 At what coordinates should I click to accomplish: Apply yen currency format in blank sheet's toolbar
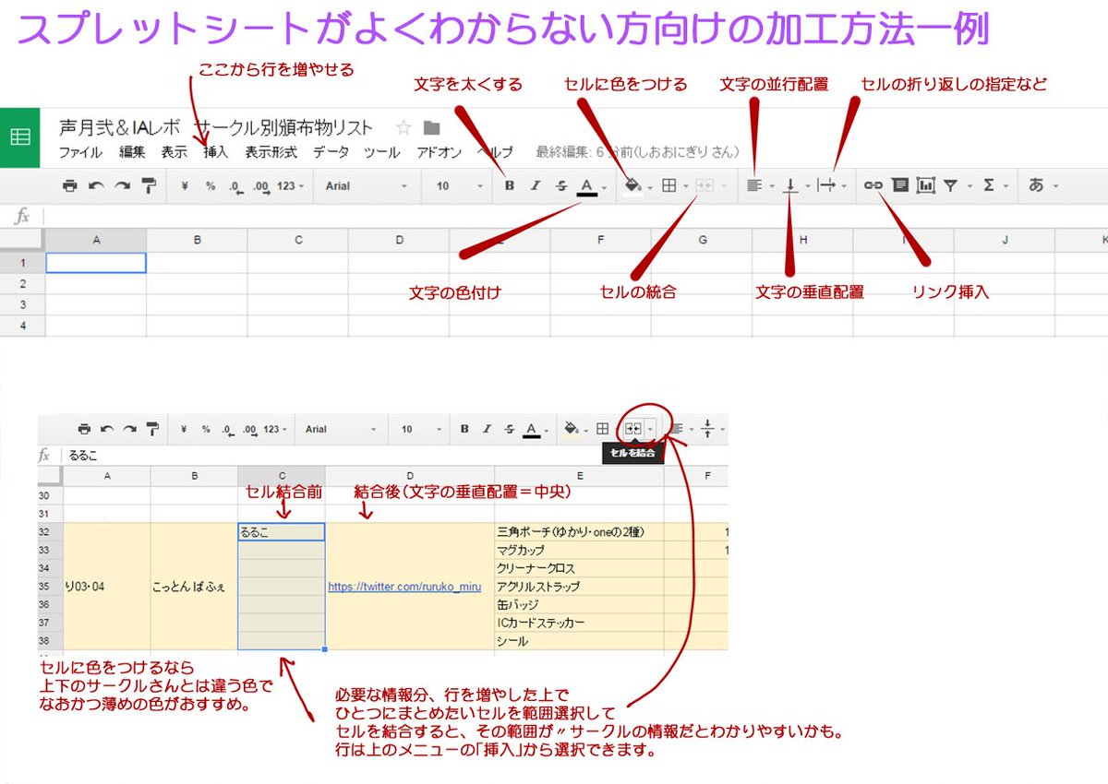click(185, 185)
